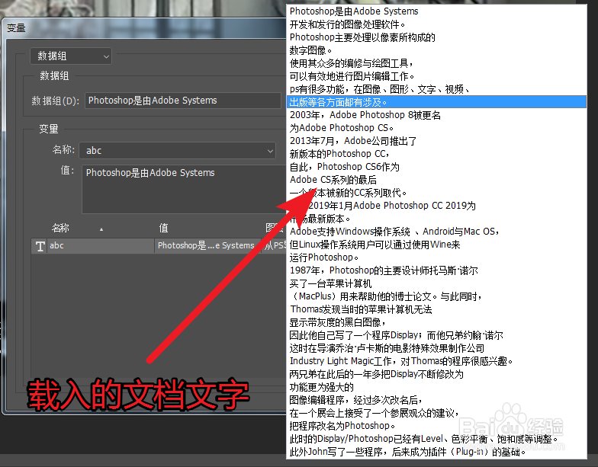Screen dimensions: 598x467
Task: Select line '此时的Display/Photoshop已经有Level、色彩平衡、饱和度等调整。'
Action: coord(436,439)
